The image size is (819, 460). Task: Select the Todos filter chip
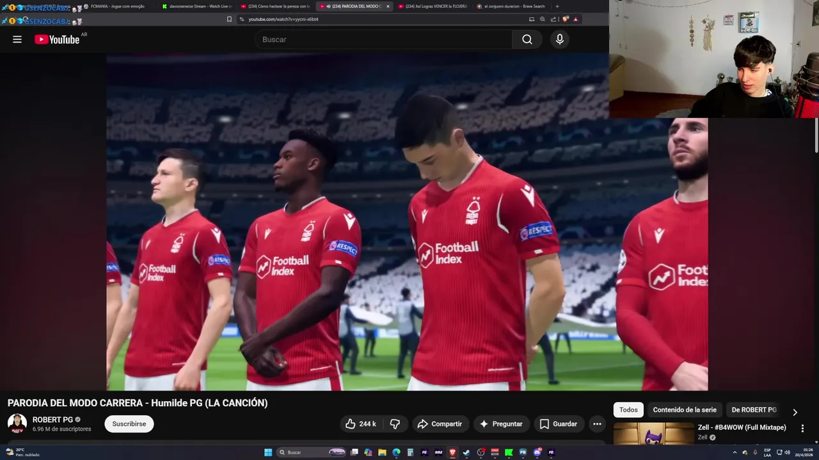(x=628, y=410)
